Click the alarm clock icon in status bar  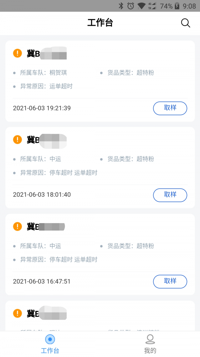point(130,5)
